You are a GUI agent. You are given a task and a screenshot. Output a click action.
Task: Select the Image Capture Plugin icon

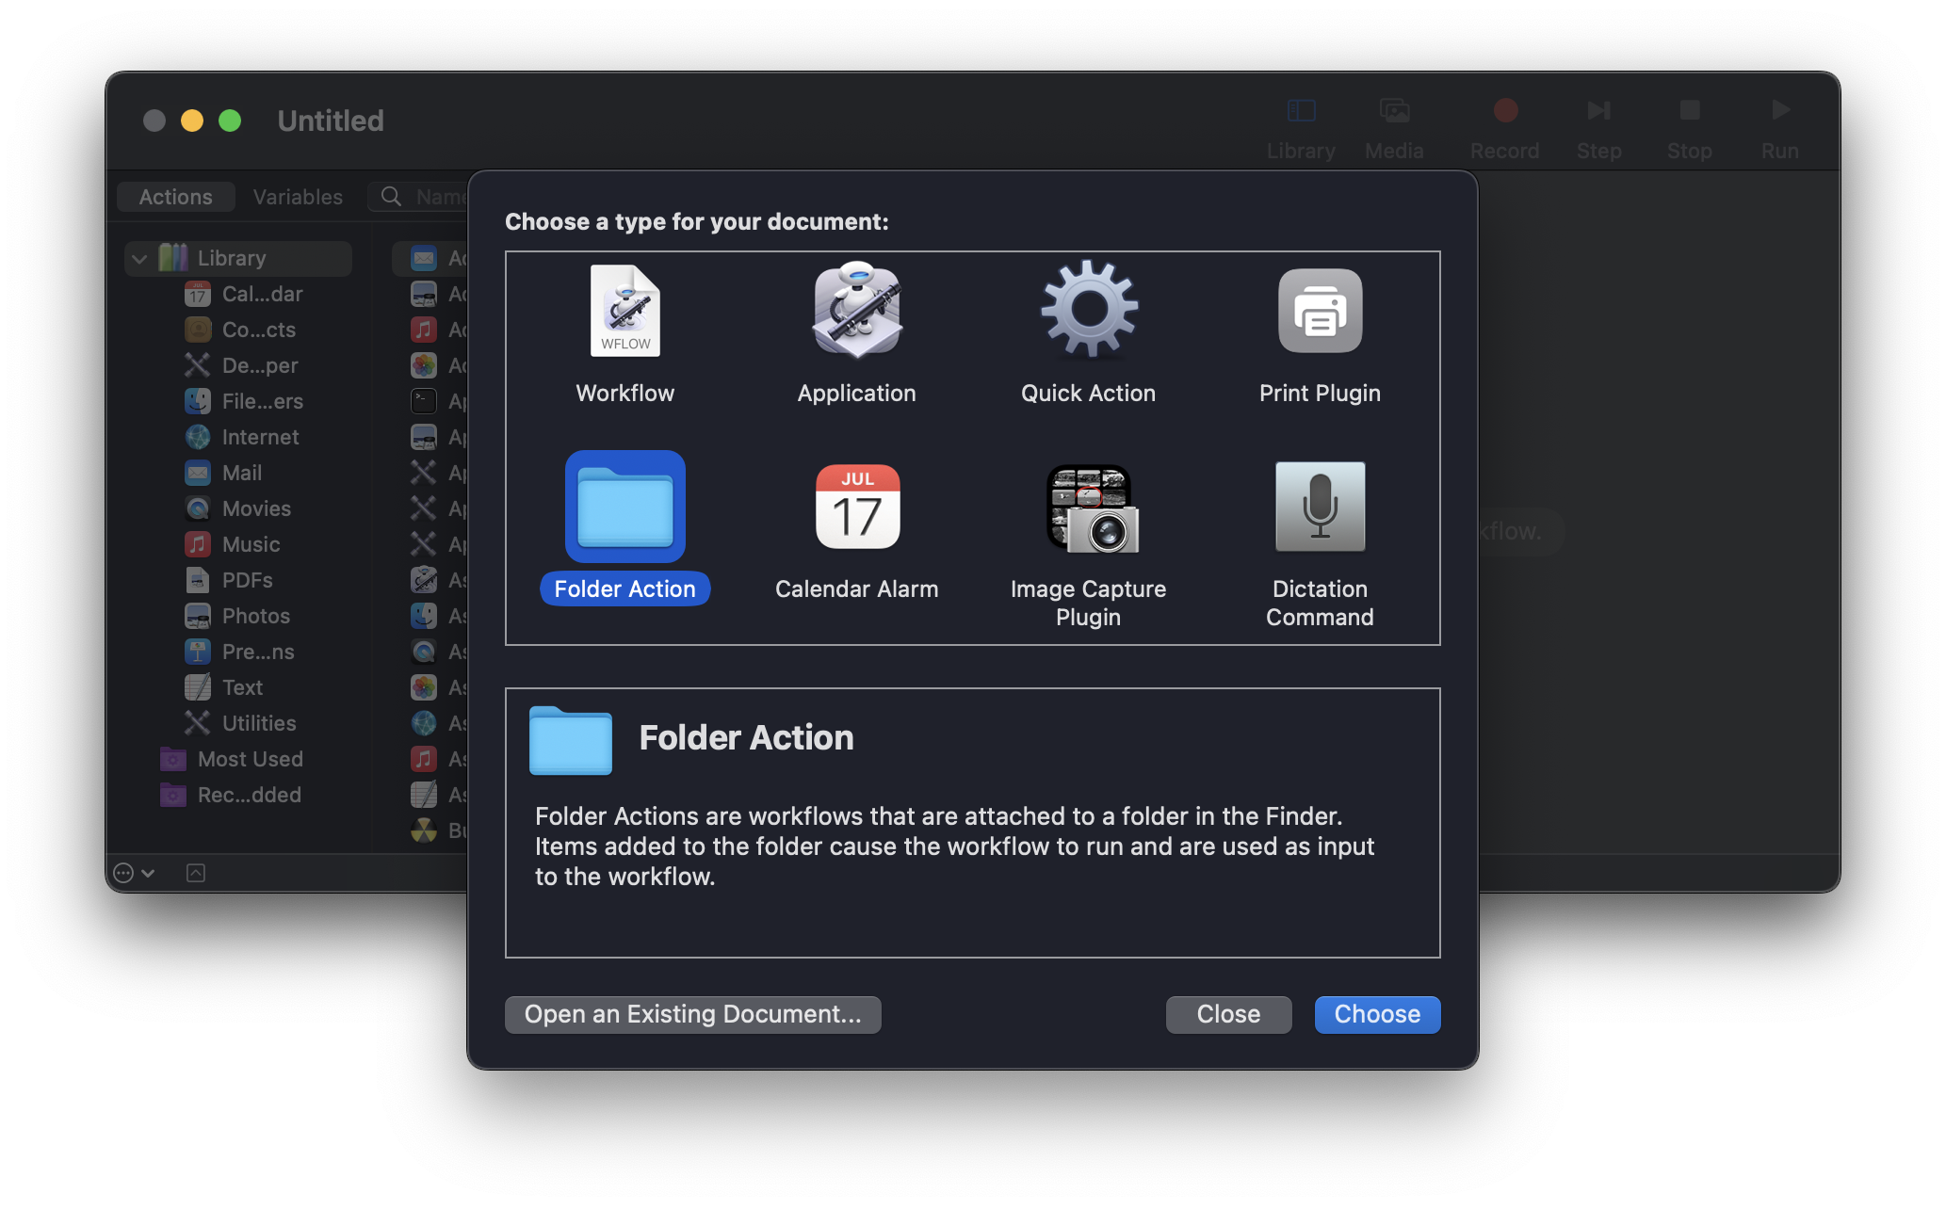[1090, 509]
